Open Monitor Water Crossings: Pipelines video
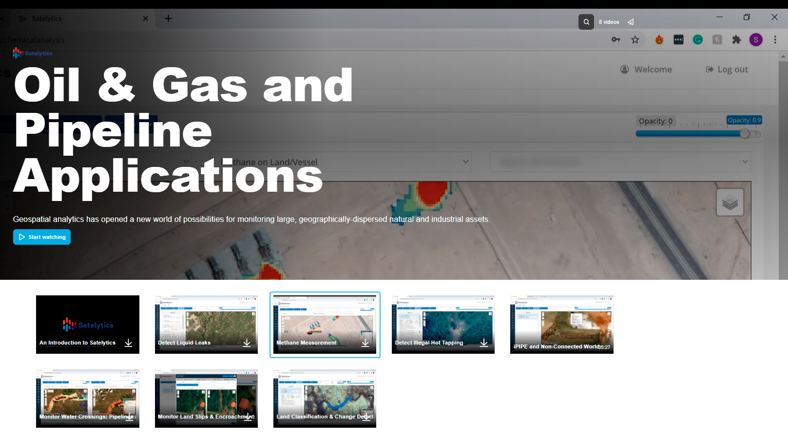This screenshot has width=788, height=436. tap(88, 398)
